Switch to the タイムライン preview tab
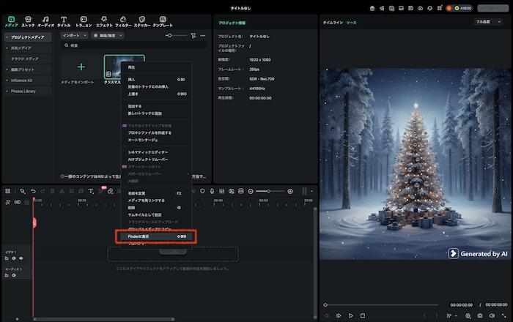Image resolution: width=513 pixels, height=322 pixels. click(333, 23)
